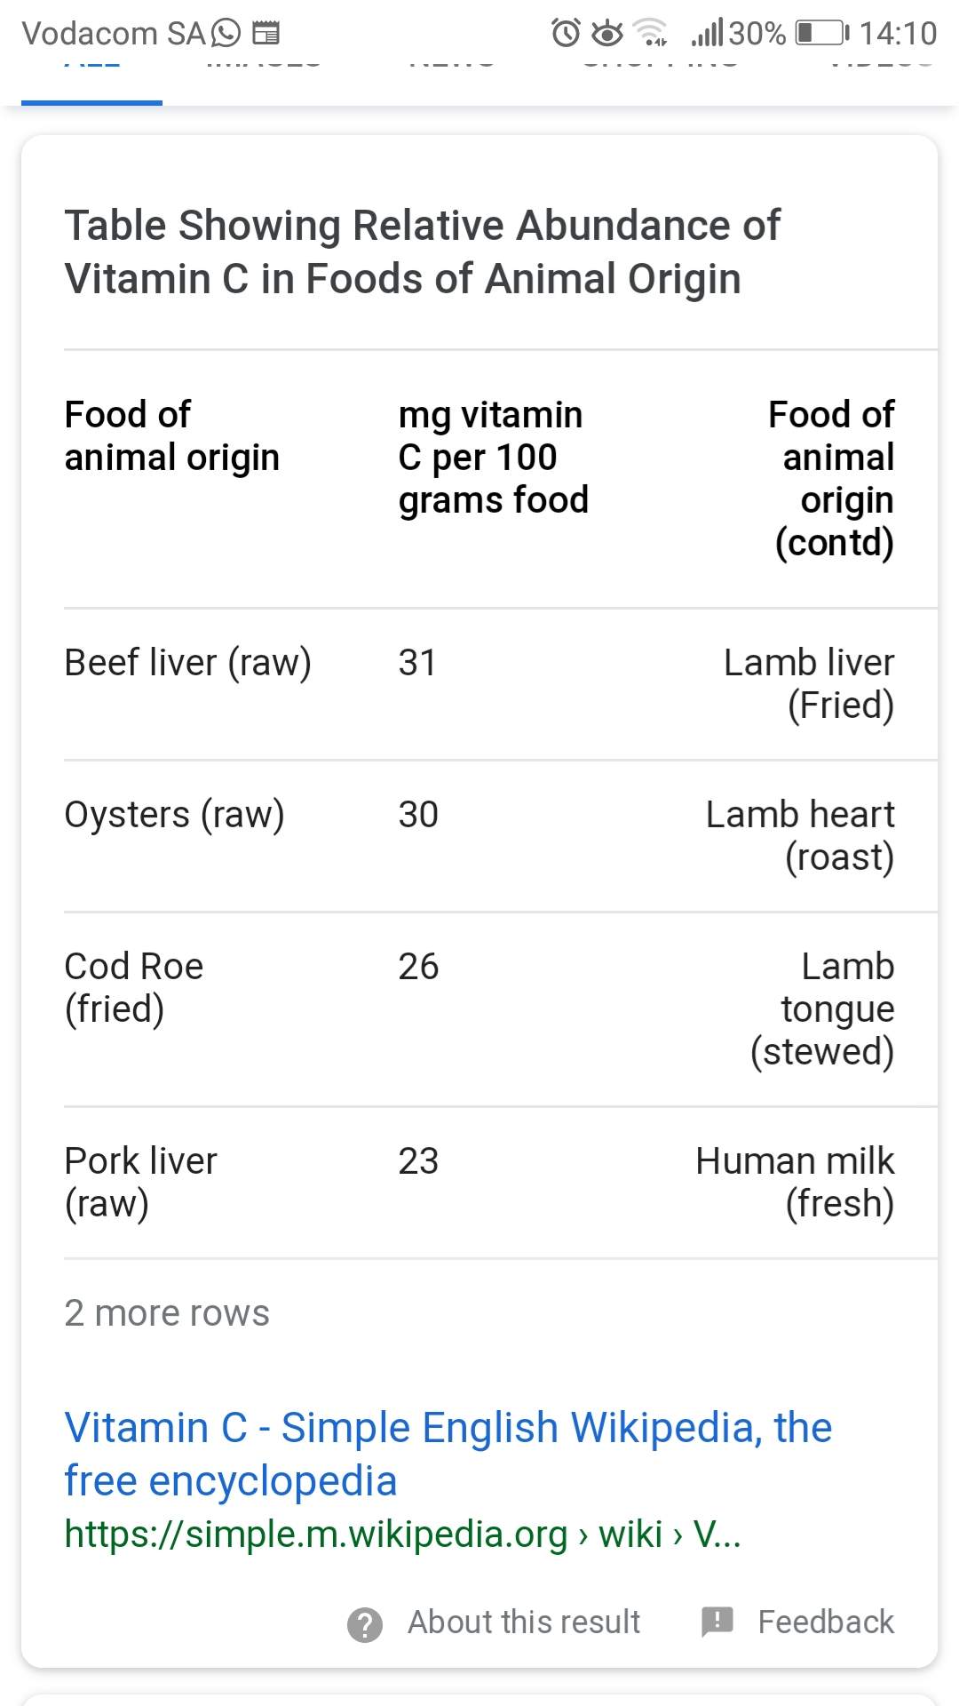Image resolution: width=959 pixels, height=1706 pixels.
Task: Tap the "Human milk (fresh)" table cell
Action: pos(795,1182)
